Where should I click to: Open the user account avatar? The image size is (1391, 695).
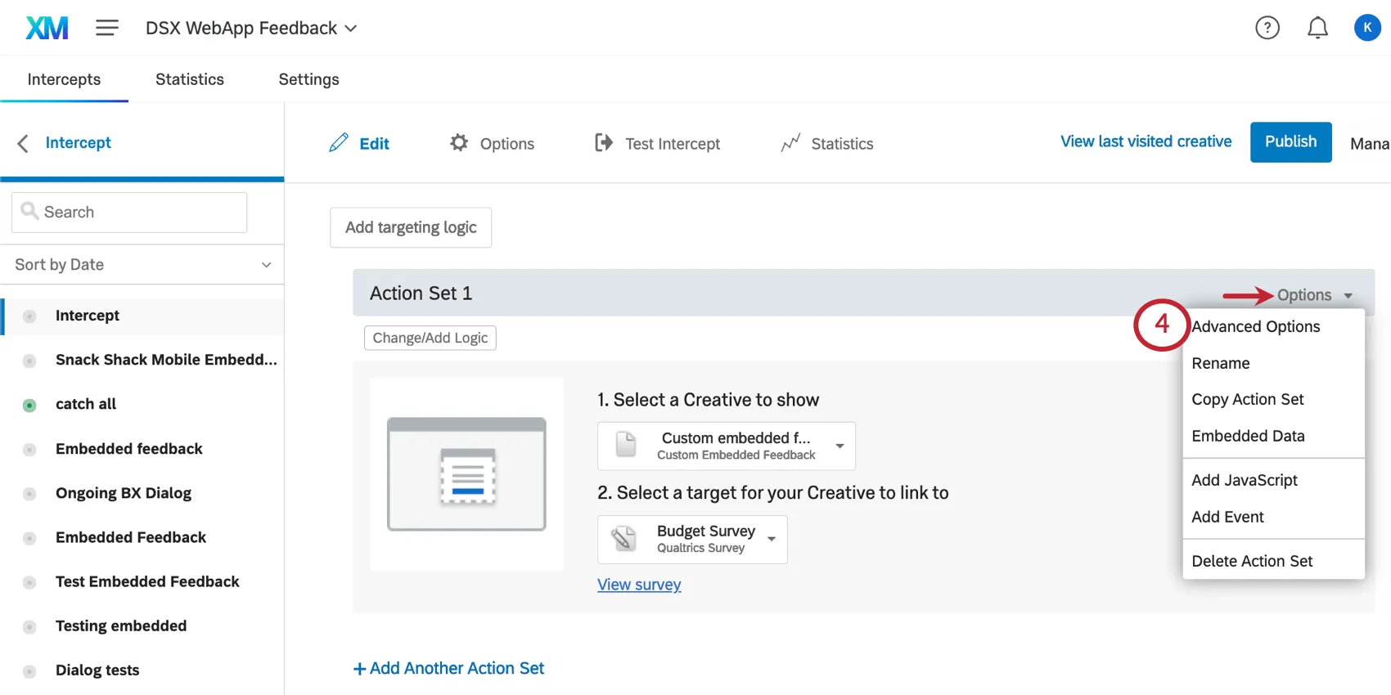(1367, 28)
